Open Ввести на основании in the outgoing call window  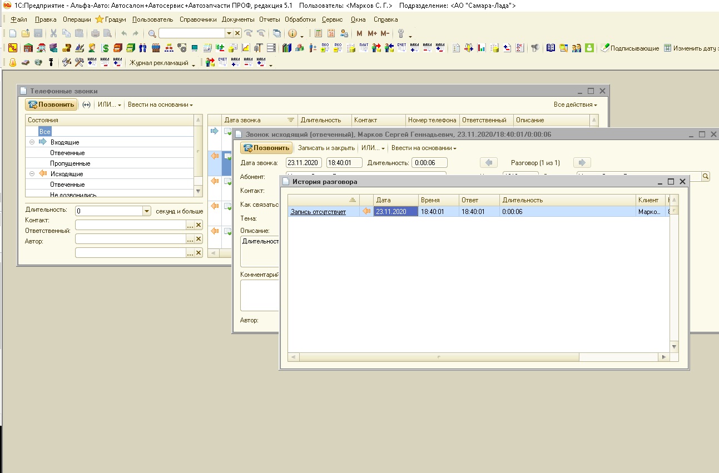coord(424,148)
